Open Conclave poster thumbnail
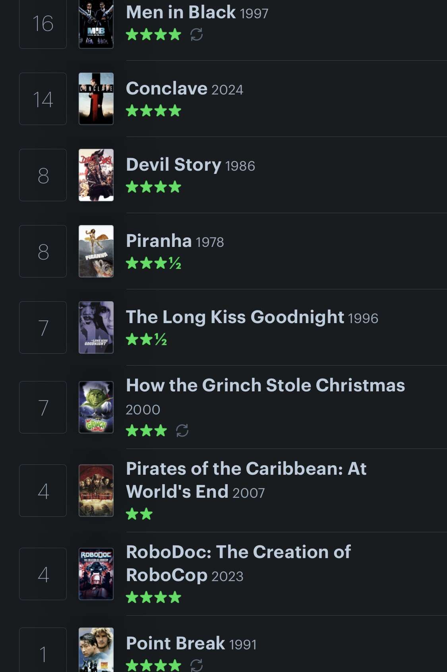447x672 pixels. click(x=96, y=99)
